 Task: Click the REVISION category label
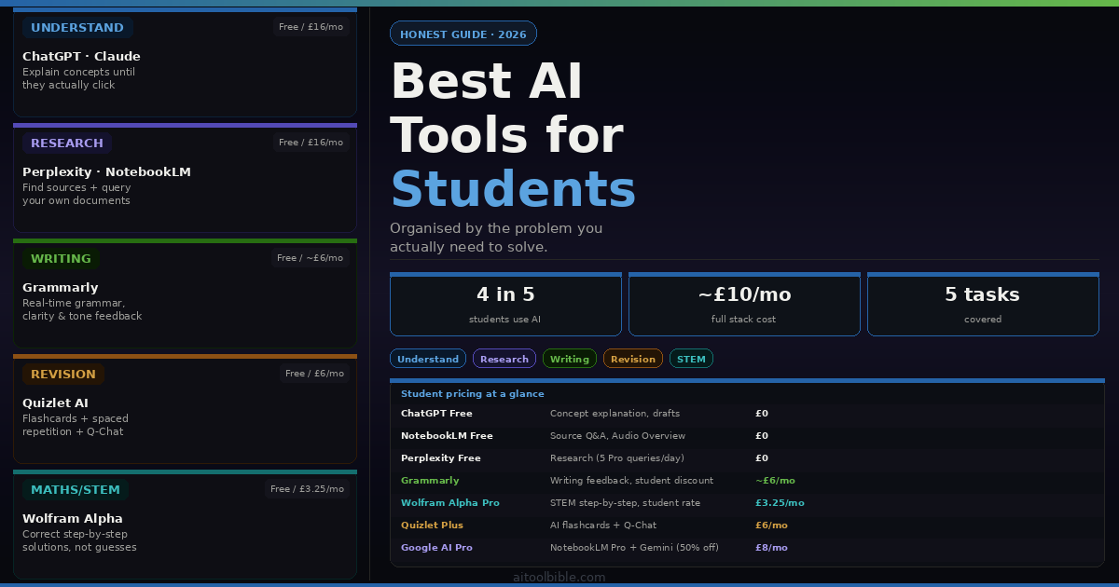pos(63,375)
